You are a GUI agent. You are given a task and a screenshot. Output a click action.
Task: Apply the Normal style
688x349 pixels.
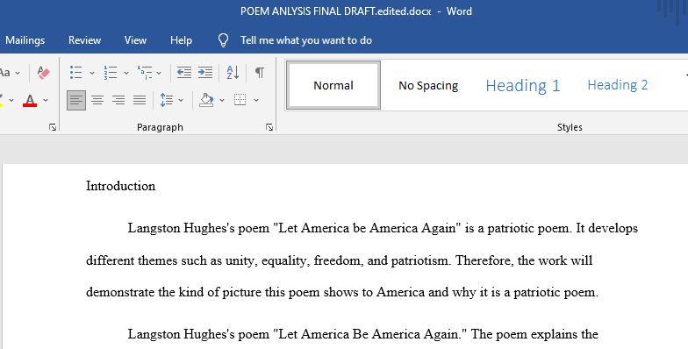[333, 86]
